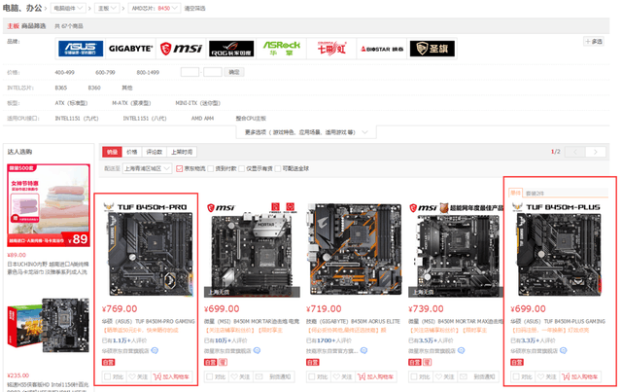
Task: Follow the TUF B450M-PLUS product (heart)
Action: pos(547,376)
